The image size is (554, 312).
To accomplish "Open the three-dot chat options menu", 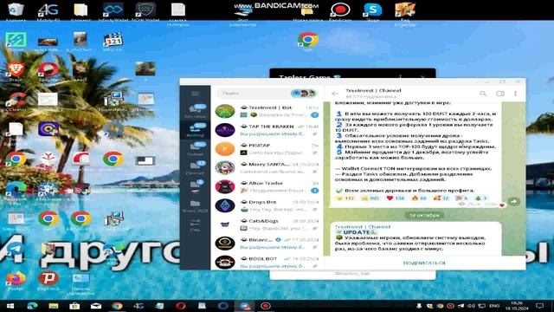I will (516, 94).
